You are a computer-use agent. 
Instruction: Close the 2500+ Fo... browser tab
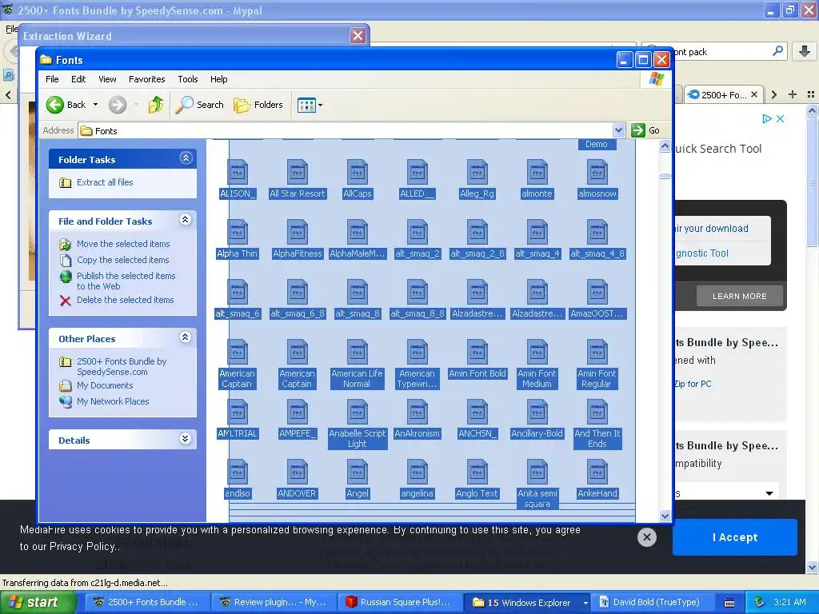(x=753, y=94)
